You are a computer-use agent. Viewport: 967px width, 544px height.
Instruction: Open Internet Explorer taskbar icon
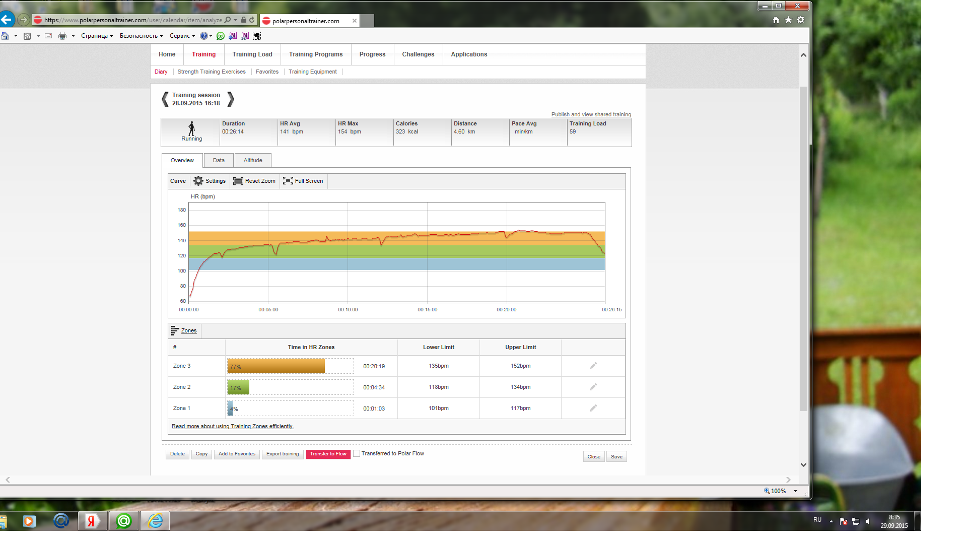[x=155, y=521]
